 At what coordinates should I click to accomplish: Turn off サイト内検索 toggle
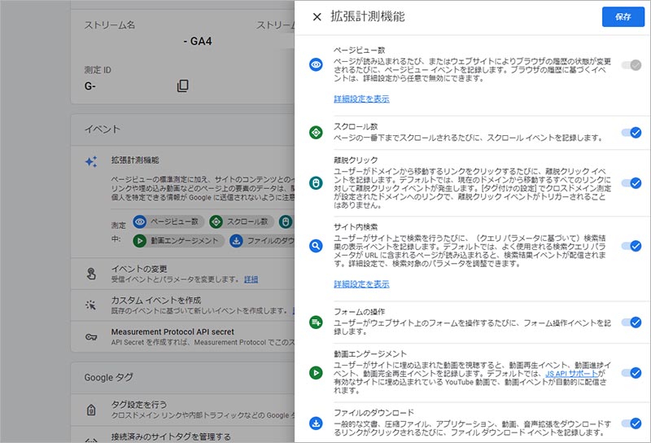pyautogui.click(x=631, y=245)
